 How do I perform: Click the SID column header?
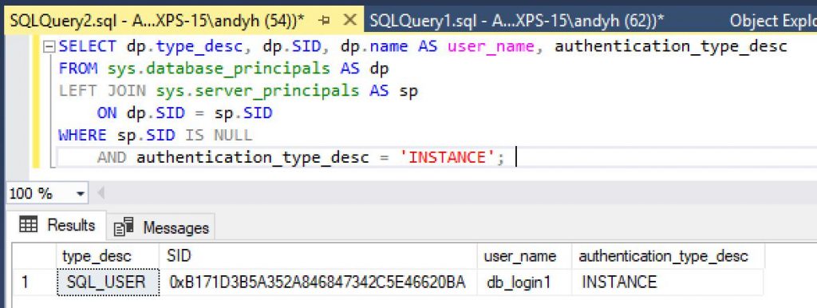pyautogui.click(x=318, y=256)
